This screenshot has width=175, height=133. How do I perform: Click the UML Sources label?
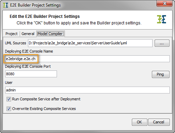pyautogui.click(x=16, y=43)
